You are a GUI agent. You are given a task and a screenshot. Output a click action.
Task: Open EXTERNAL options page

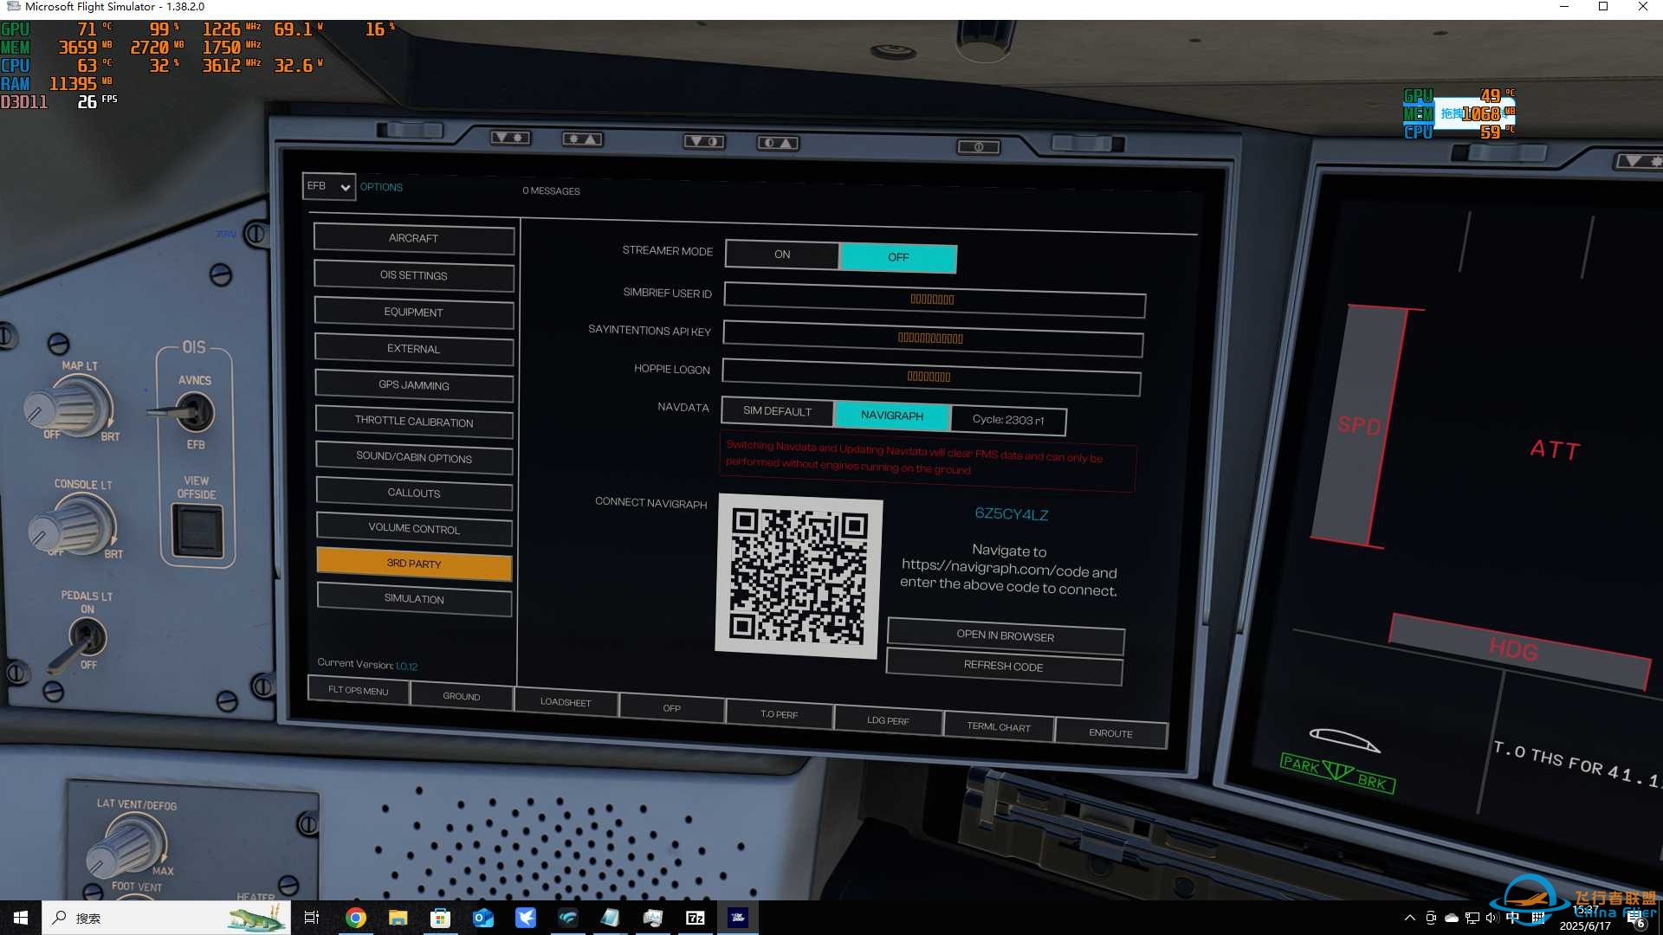[x=414, y=349]
